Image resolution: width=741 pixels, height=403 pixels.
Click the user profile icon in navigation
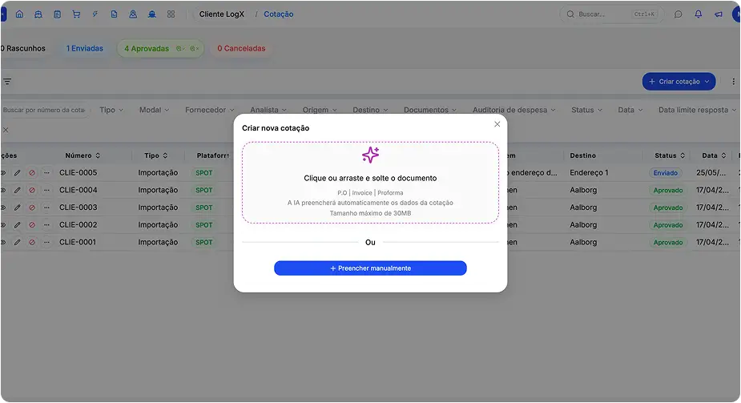point(133,14)
